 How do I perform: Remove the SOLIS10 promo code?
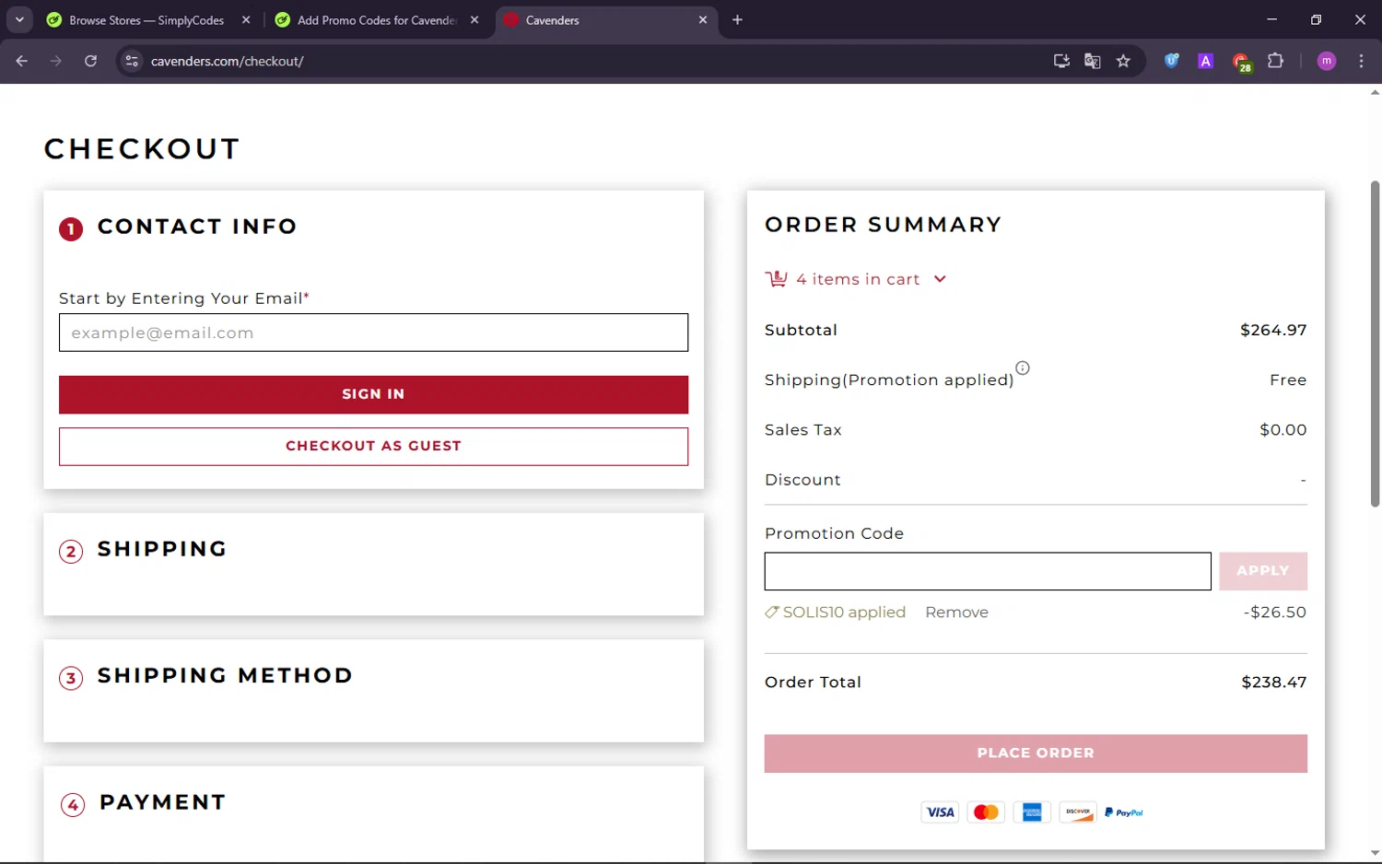[x=956, y=613]
